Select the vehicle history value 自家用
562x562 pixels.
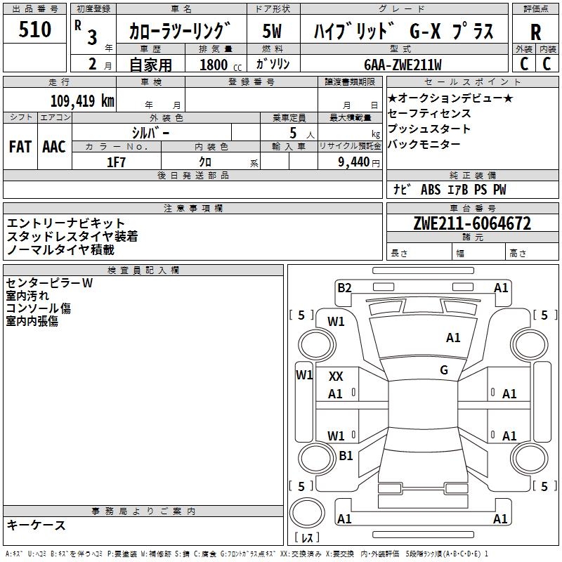[x=150, y=65]
